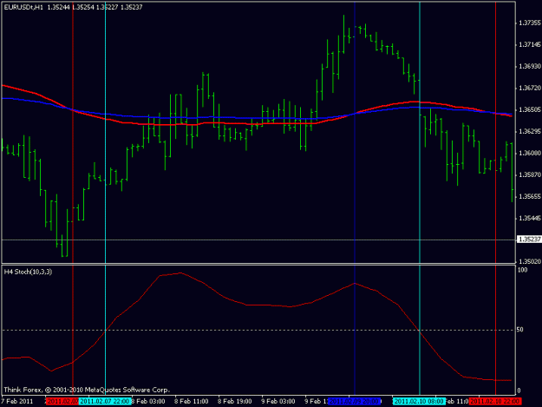Viewport: 542px width, 407px height.
Task: Click the H4 Stoch(10,3,3) indicator label
Action: coord(28,272)
